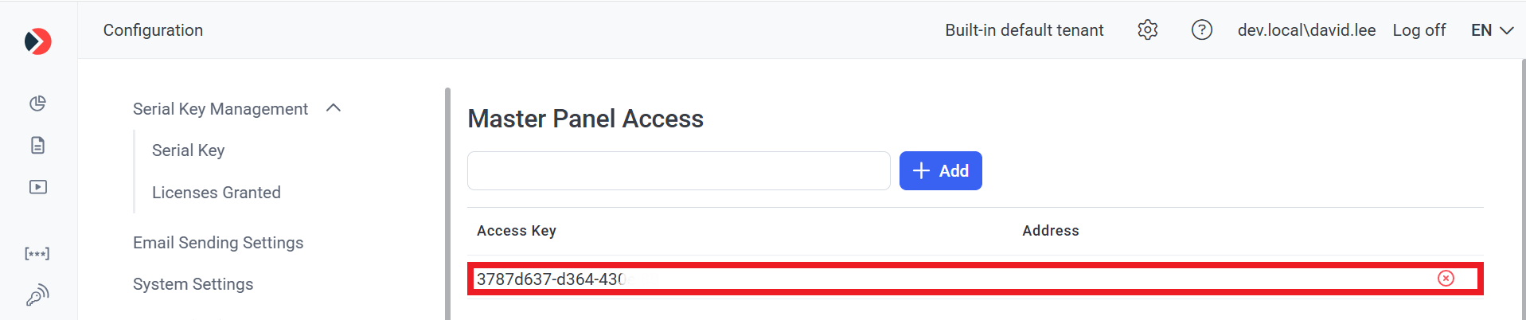1526x320 pixels.
Task: Open Licenses Granted page
Action: pyautogui.click(x=216, y=193)
